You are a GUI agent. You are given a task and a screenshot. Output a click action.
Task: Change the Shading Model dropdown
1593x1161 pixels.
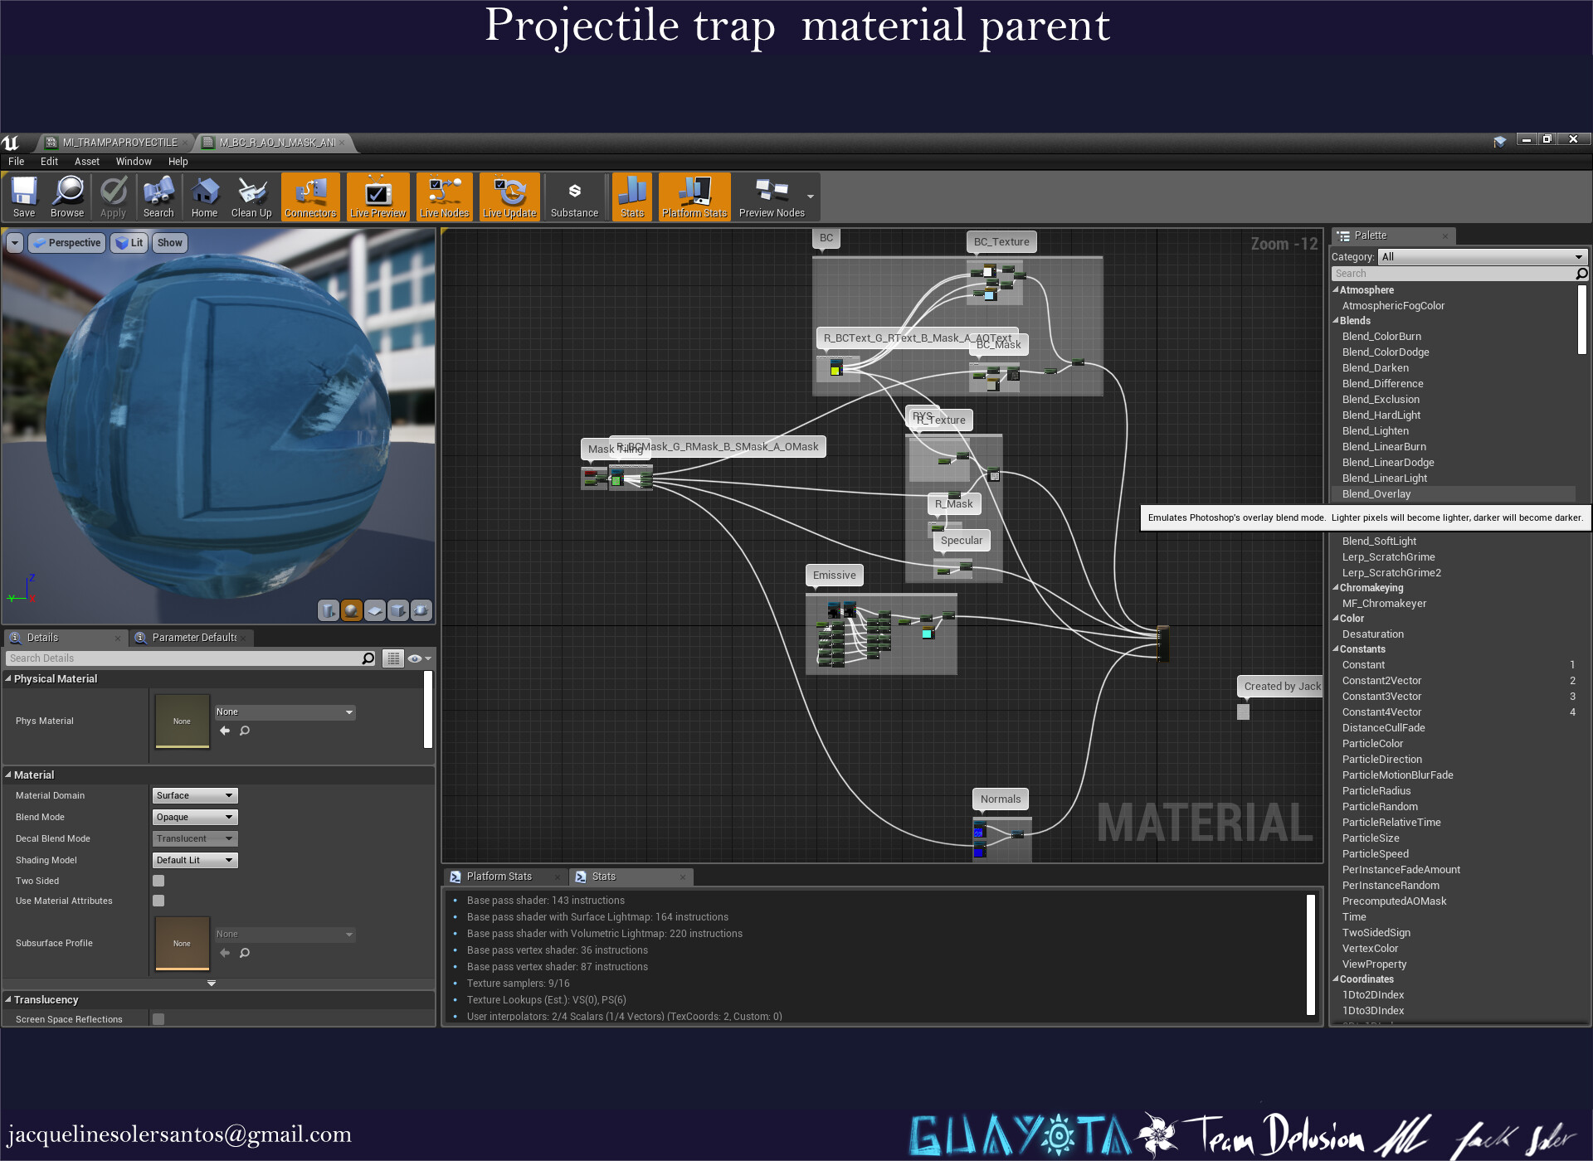pos(193,860)
